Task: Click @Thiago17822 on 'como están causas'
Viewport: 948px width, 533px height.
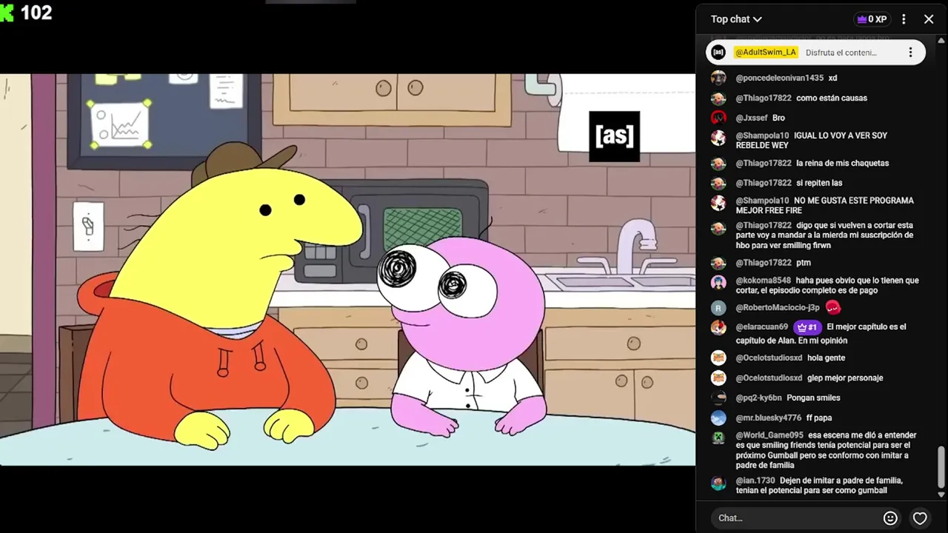Action: (x=764, y=98)
